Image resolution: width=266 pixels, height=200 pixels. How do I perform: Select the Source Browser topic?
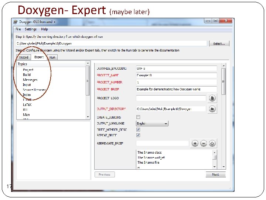tap(34, 90)
